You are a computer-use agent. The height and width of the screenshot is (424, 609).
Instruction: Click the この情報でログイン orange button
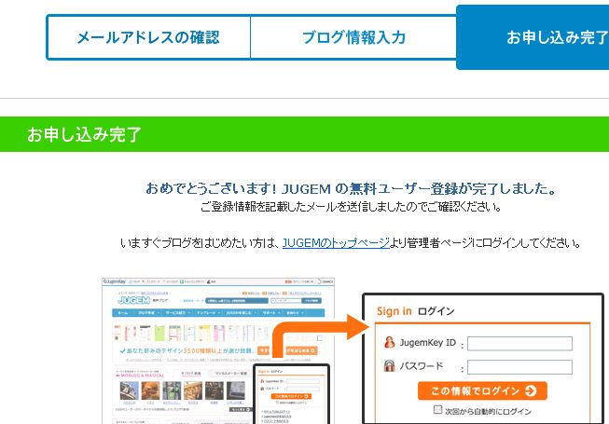coord(482,390)
